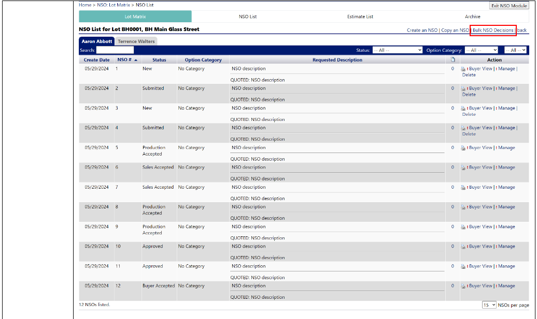
Task: Click the print icon in NSO 1 row
Action: click(463, 69)
